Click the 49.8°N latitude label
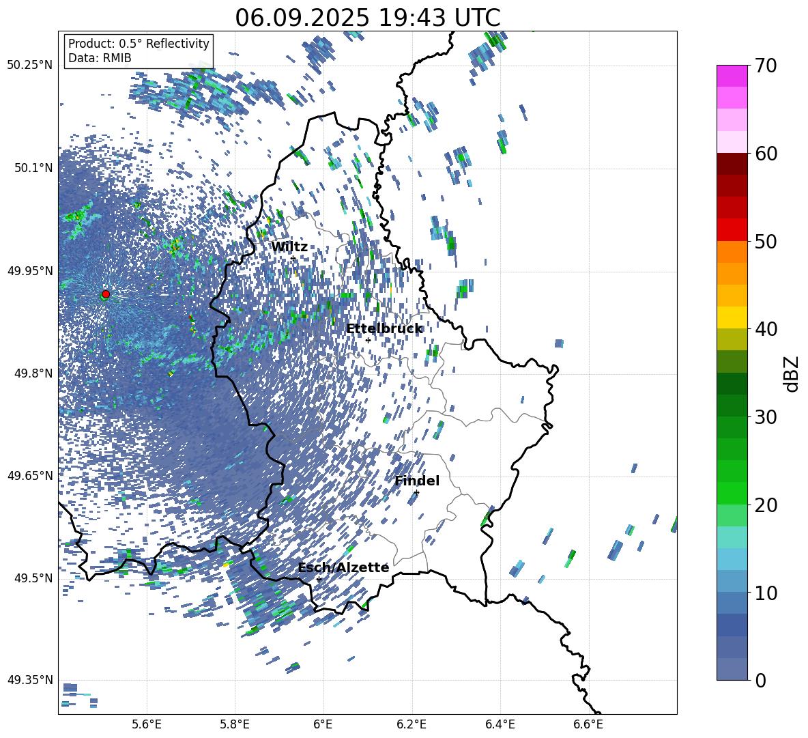Viewport: 808px width, 738px height. 33,373
